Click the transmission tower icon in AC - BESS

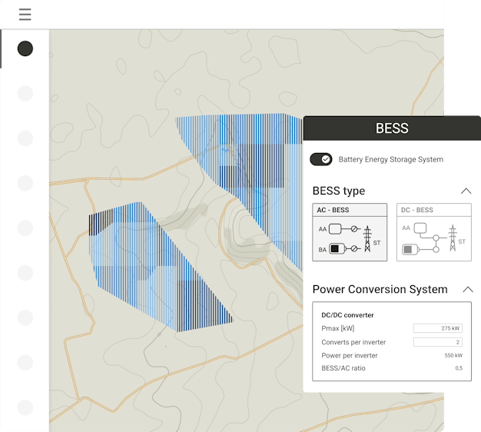[367, 238]
